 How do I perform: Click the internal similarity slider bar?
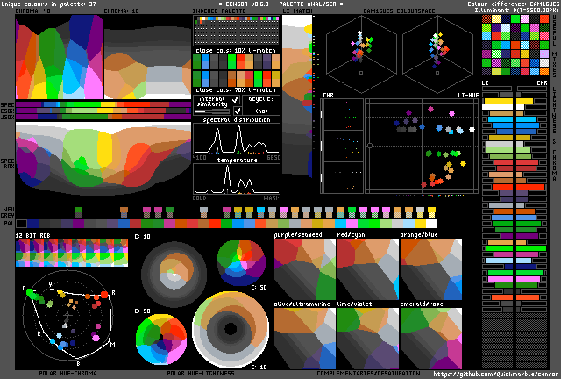tap(210, 112)
